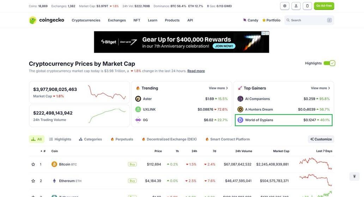Open the settings gear icon in top bar
This screenshot has height=197, width=364.
click(285, 6)
